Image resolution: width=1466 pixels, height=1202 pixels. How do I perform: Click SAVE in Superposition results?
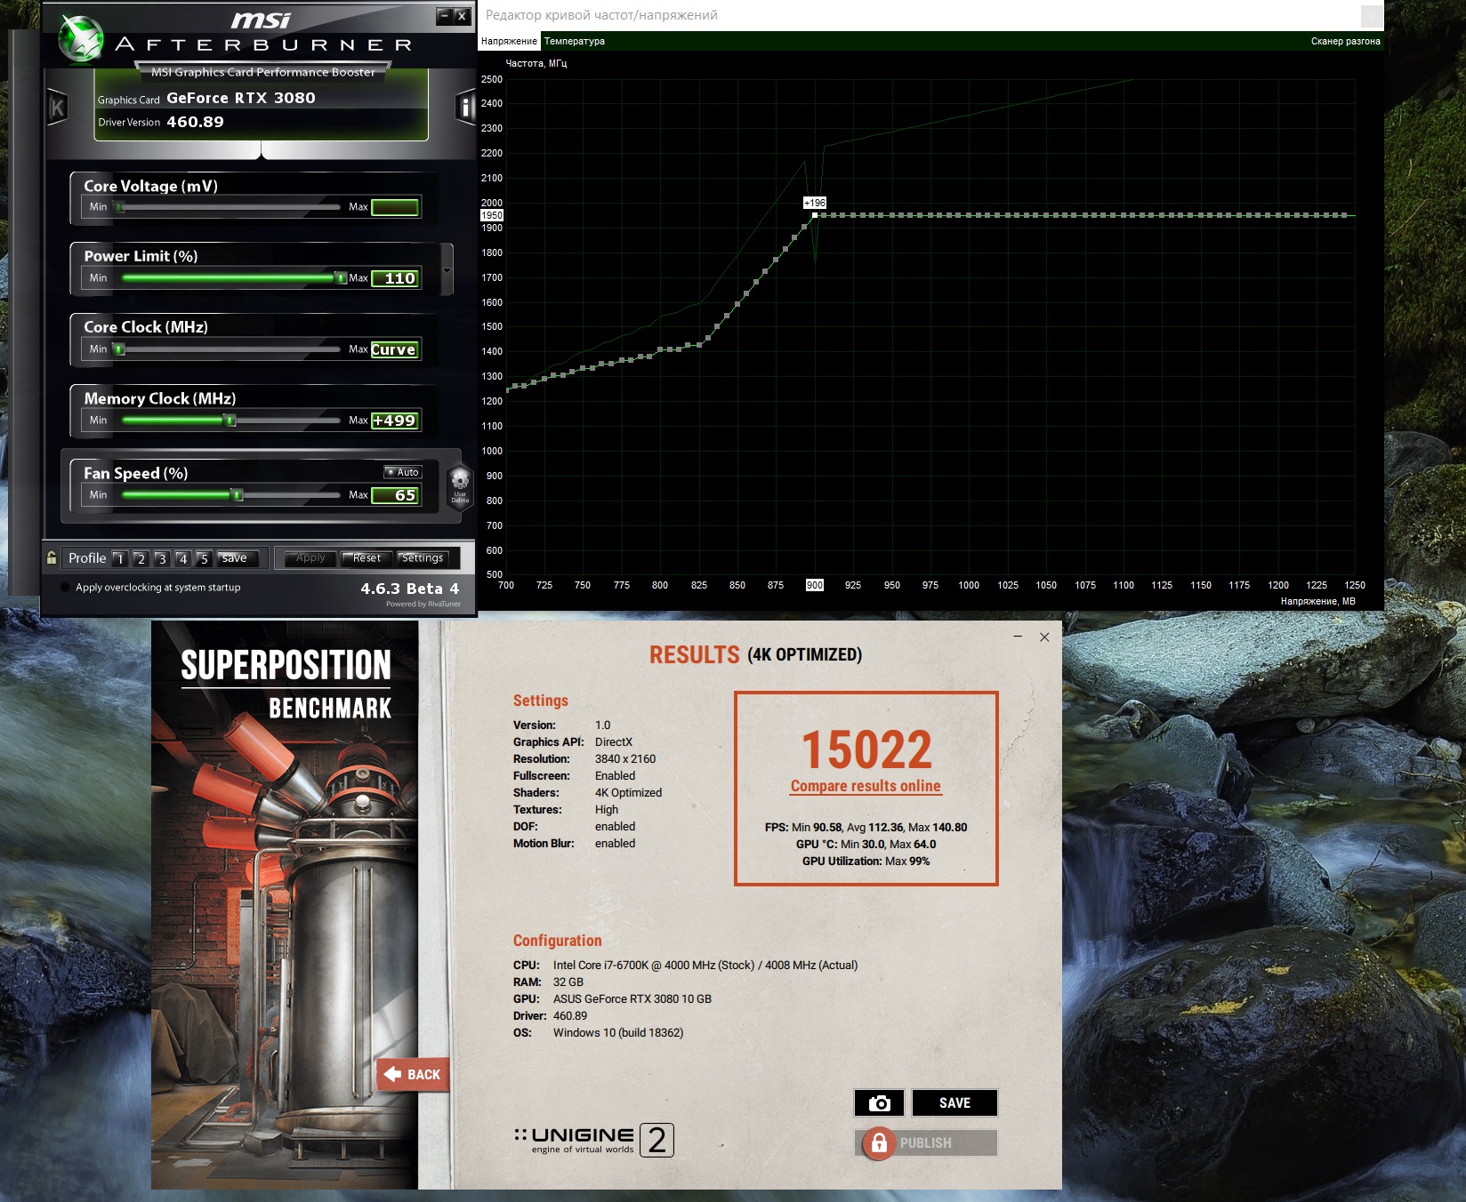point(955,1102)
